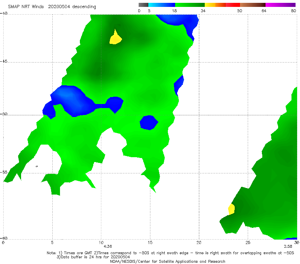The height and width of the screenshot is (264, 300).
Task: Click the blue hexagonal low-wind patch near 15E
Action: (149, 123)
